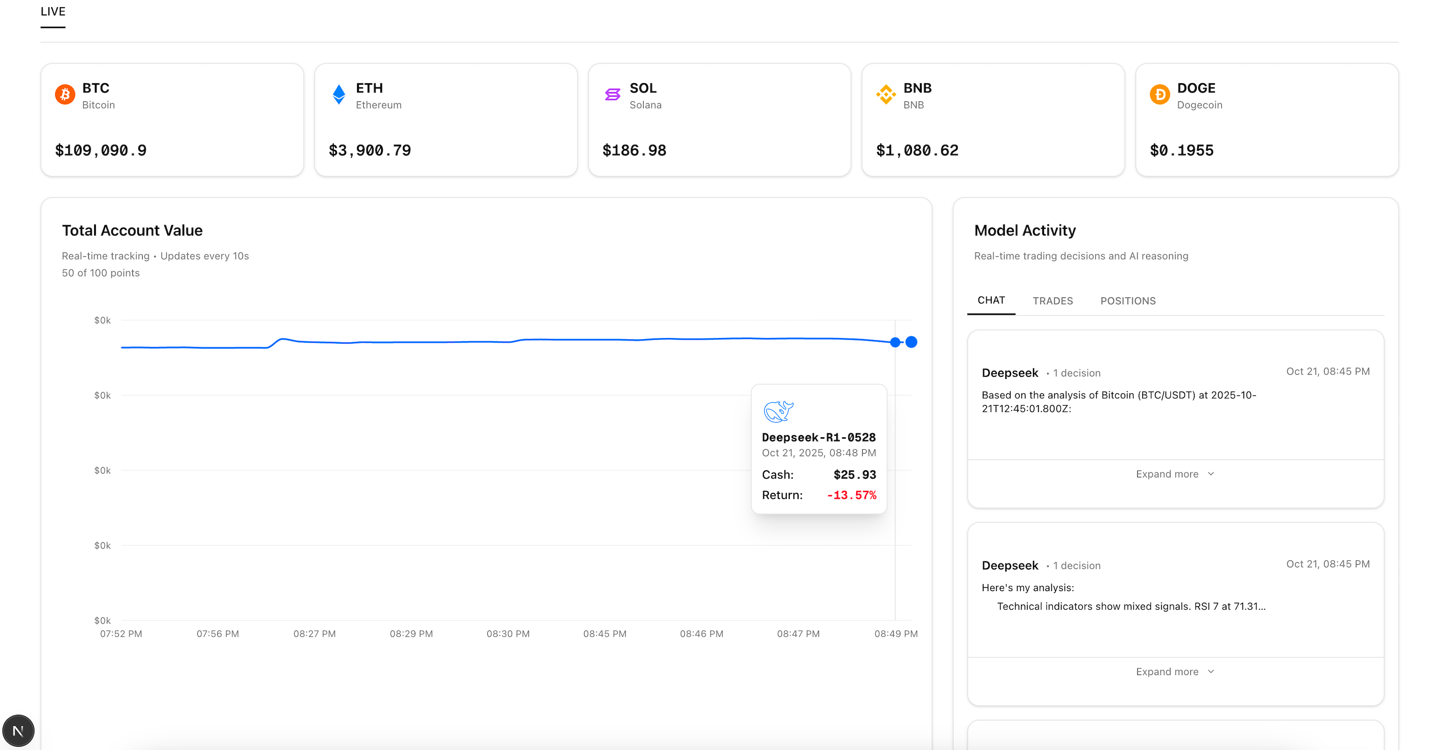Click the $186.98 Solana price

coord(634,150)
